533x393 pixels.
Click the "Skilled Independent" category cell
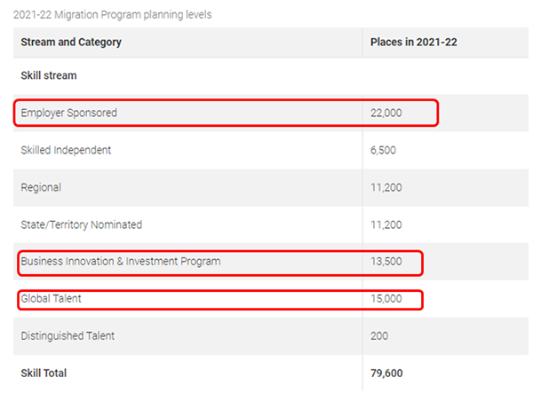click(x=66, y=150)
